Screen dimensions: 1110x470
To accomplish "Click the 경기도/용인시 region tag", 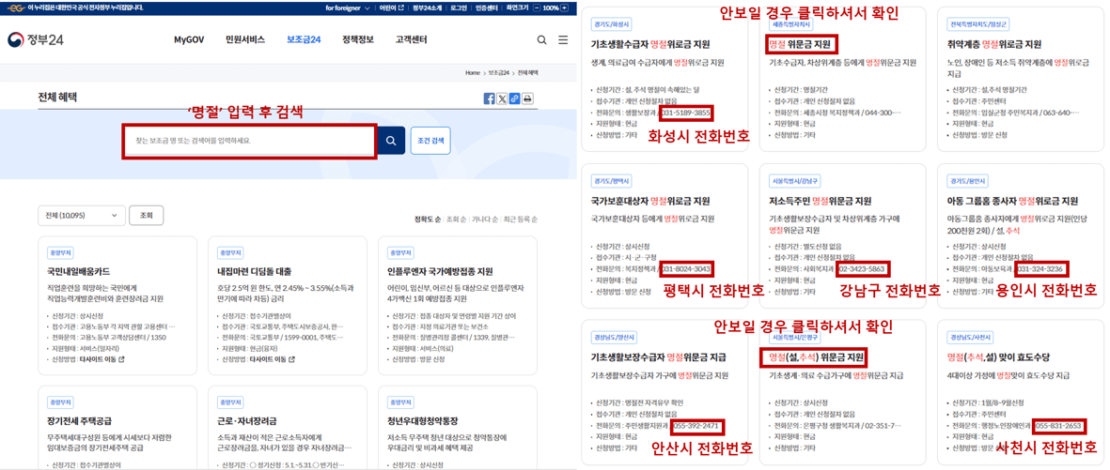I will [965, 180].
